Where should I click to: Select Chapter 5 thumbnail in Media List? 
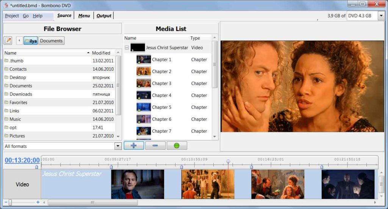144,107
